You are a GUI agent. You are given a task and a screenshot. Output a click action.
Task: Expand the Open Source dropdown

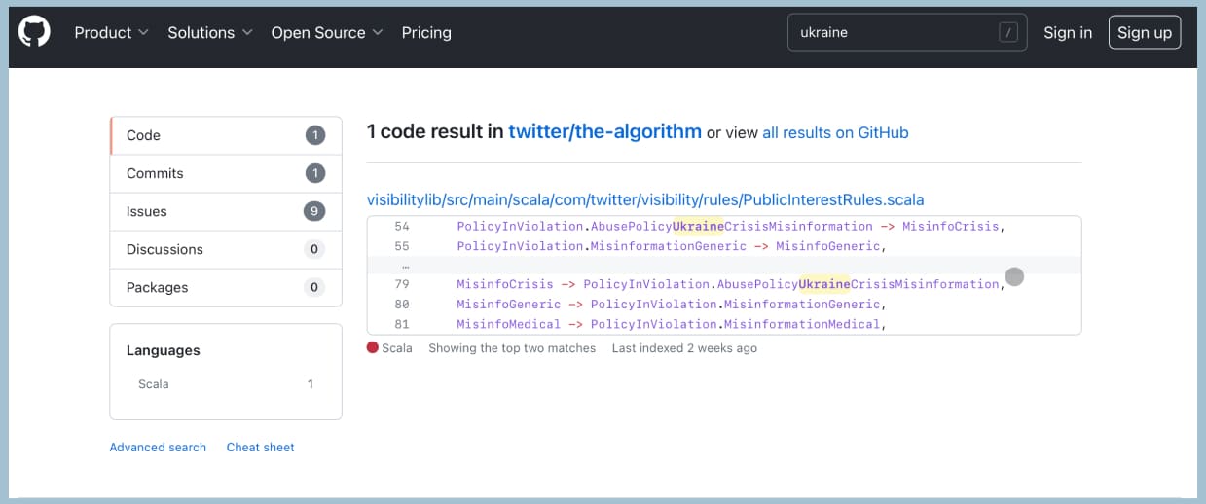click(327, 32)
